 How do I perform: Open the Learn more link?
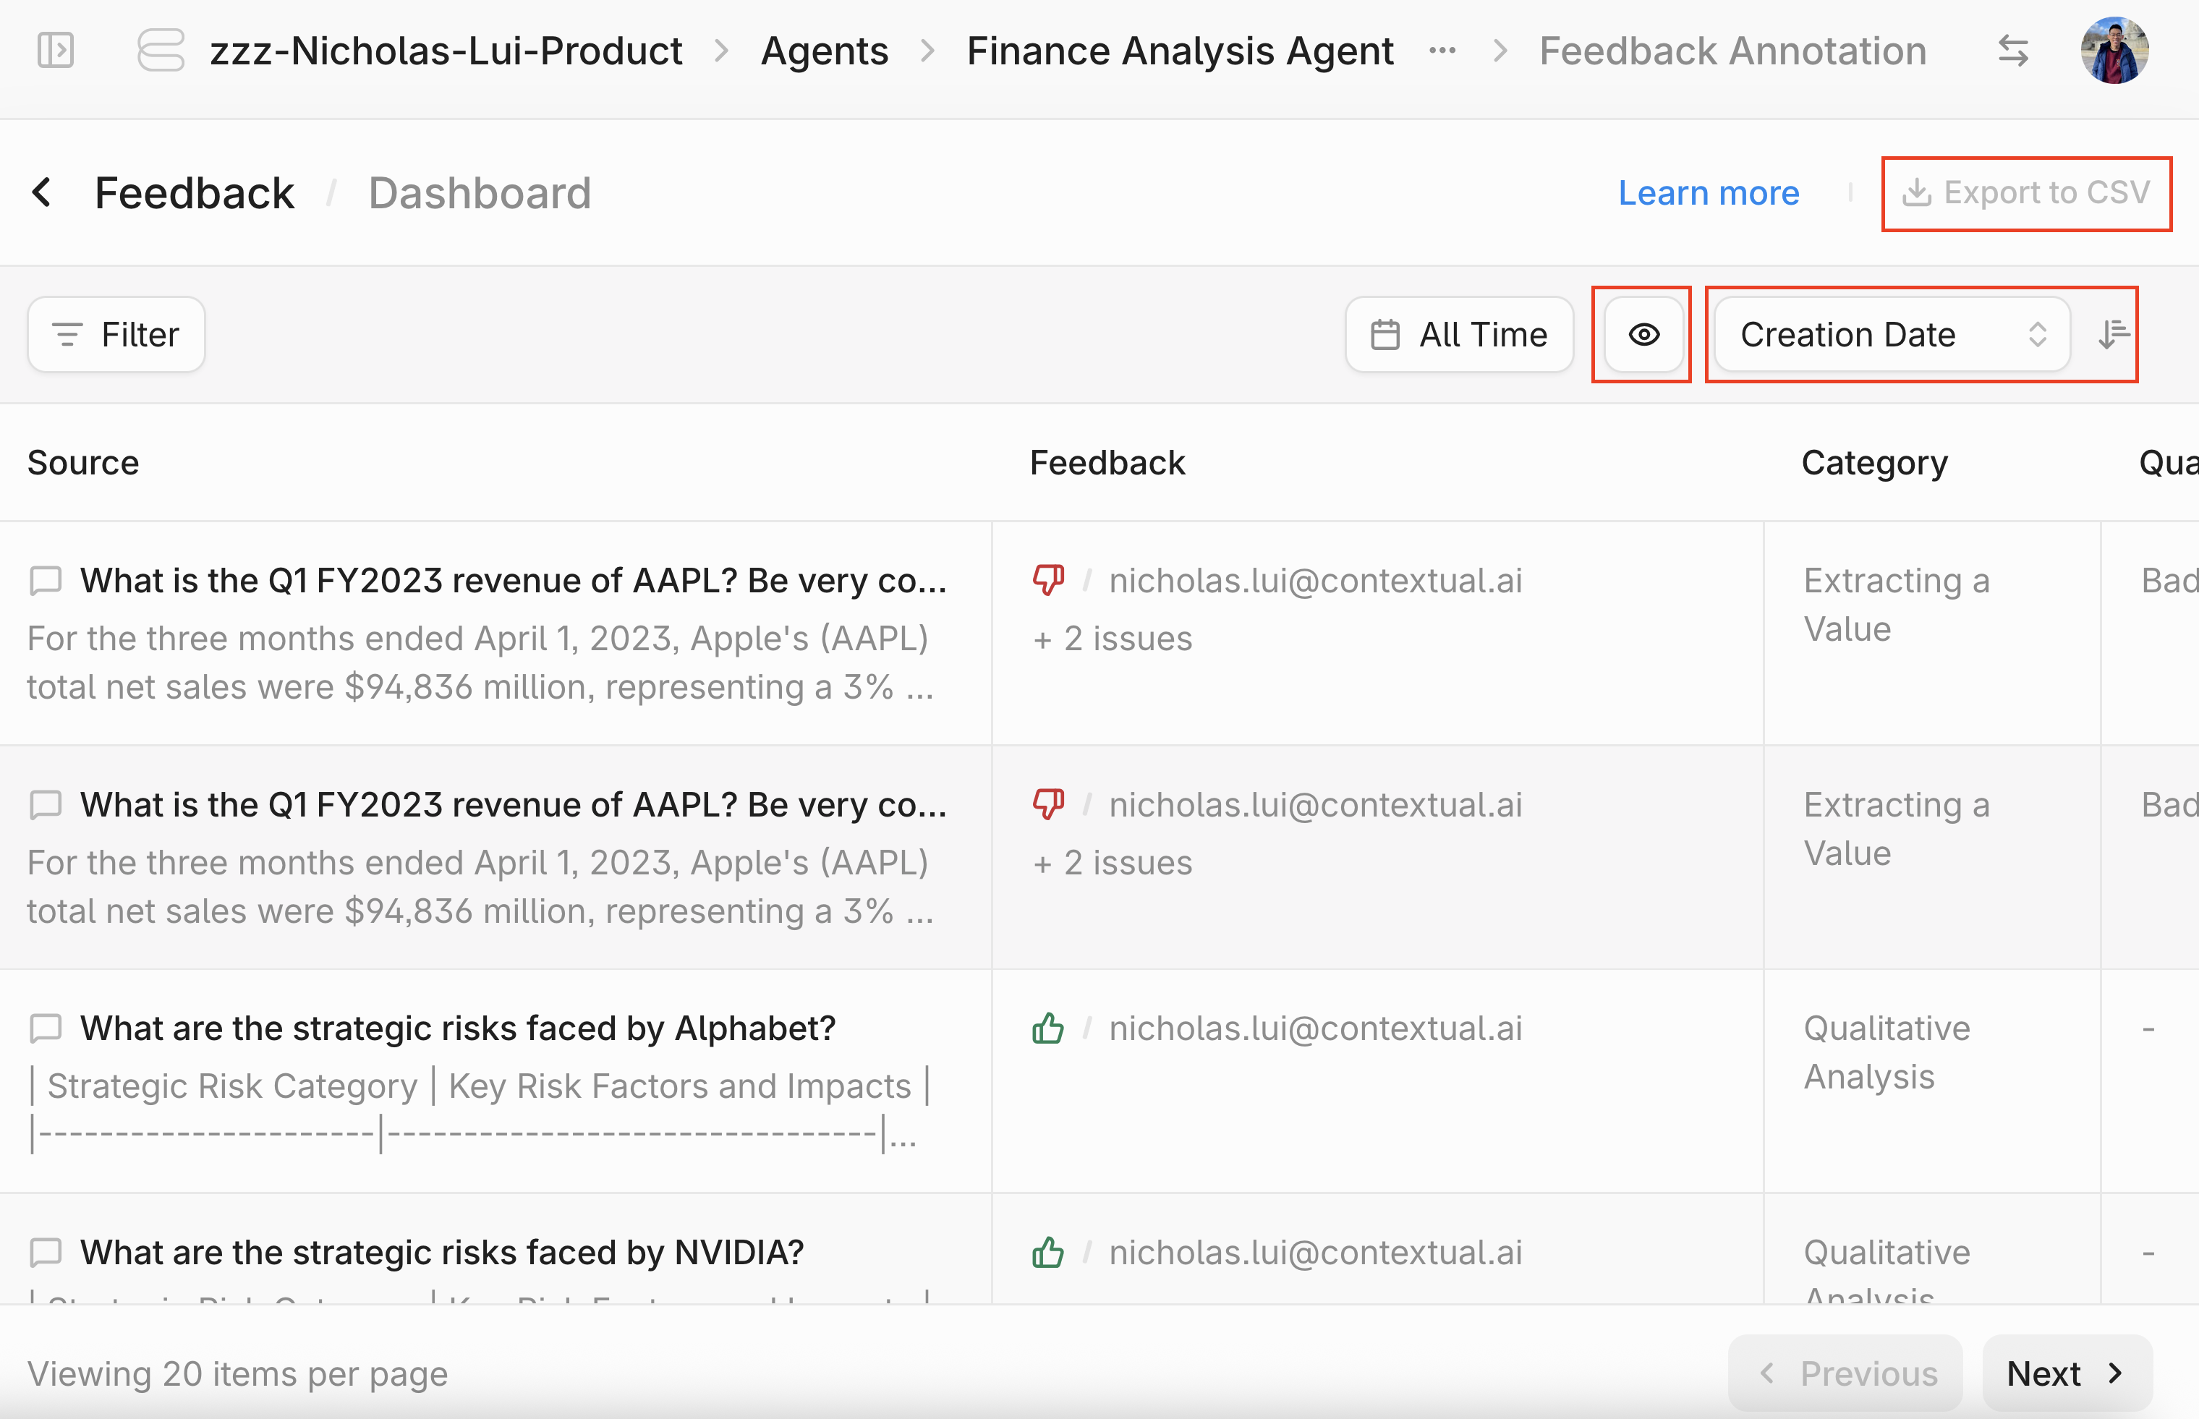tap(1709, 192)
